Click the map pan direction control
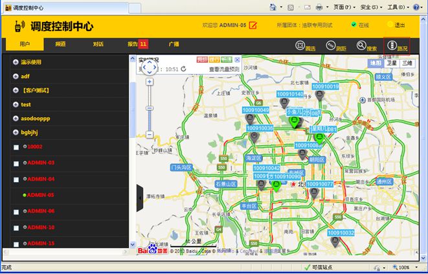The width and height of the screenshot is (428, 274). (x=150, y=67)
